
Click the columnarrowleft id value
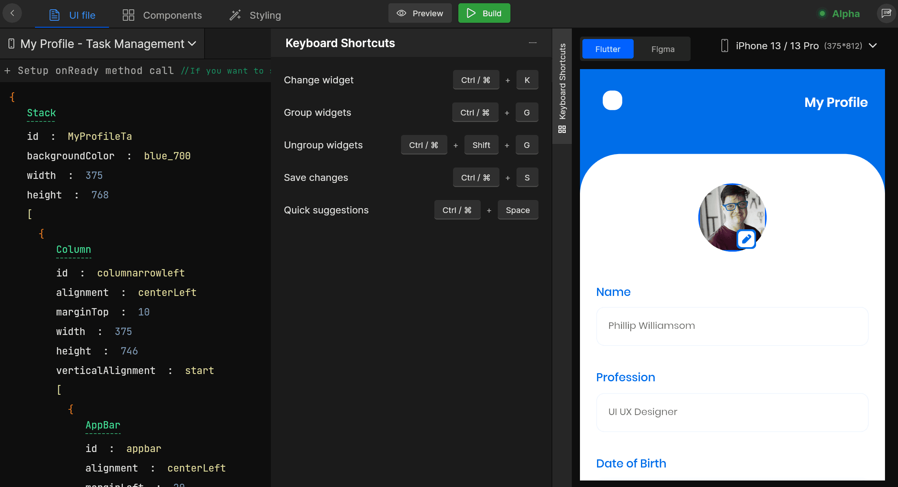[x=141, y=273]
